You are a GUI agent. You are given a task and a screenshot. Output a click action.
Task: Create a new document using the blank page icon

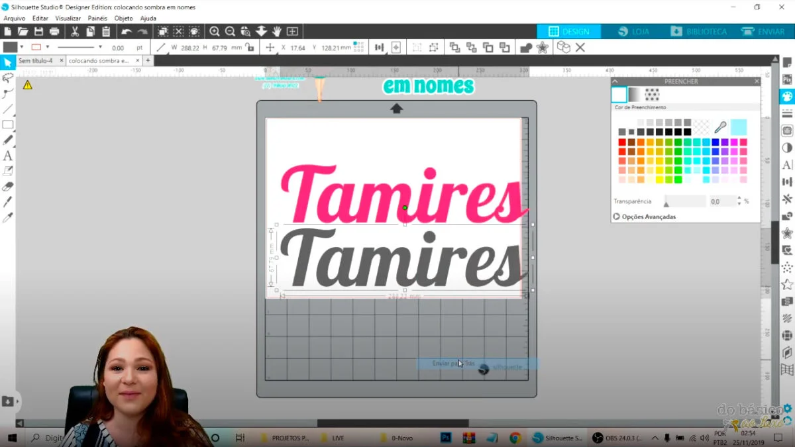7,31
